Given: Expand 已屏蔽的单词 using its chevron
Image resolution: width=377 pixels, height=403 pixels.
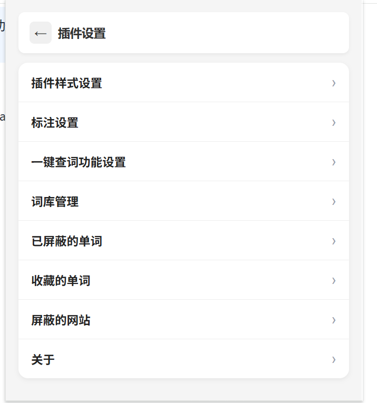Looking at the screenshot, I should [x=334, y=241].
